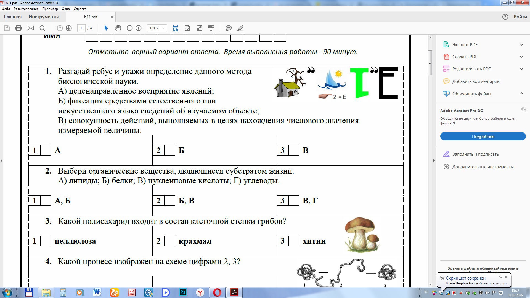Select the Highlight text pen tool
Image resolution: width=530 pixels, height=298 pixels.
240,28
